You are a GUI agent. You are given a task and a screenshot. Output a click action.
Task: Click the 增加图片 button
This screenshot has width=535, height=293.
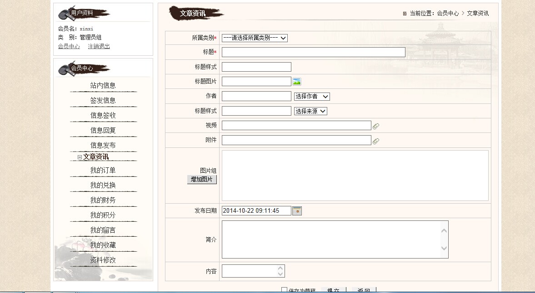tap(202, 180)
